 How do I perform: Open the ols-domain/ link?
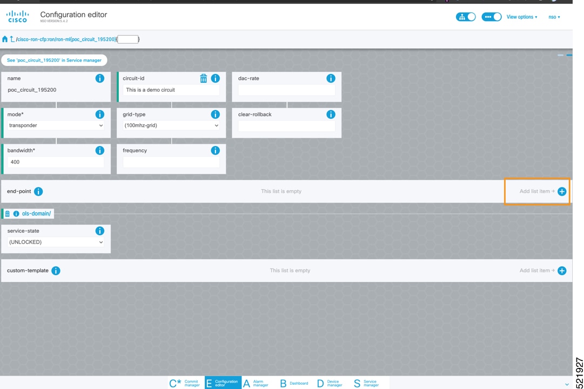point(36,213)
